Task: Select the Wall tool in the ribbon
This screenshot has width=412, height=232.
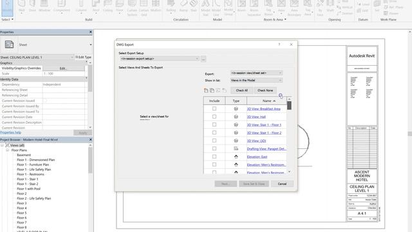Action: point(21,6)
